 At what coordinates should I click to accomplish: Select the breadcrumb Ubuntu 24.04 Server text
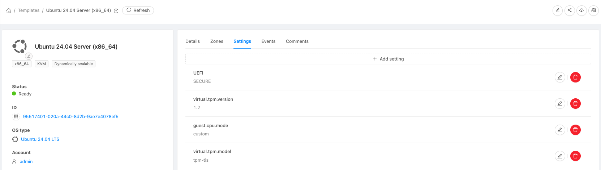pos(78,10)
